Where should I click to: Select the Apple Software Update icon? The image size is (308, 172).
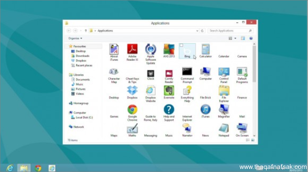coord(151,49)
